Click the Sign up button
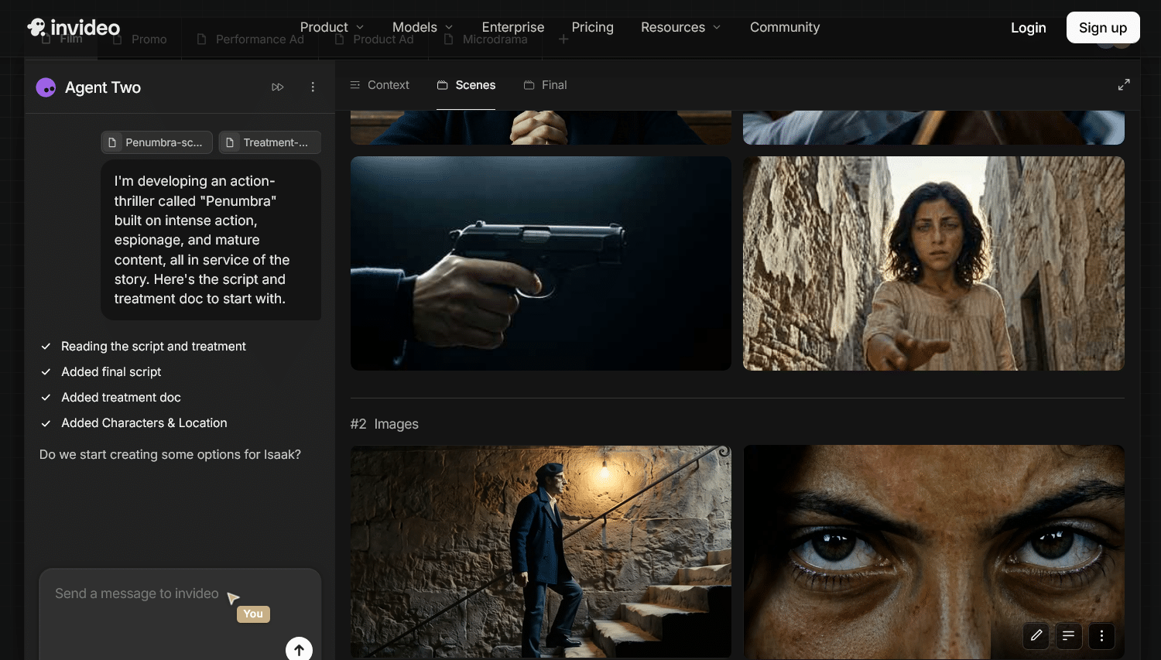This screenshot has width=1161, height=660. click(x=1103, y=28)
